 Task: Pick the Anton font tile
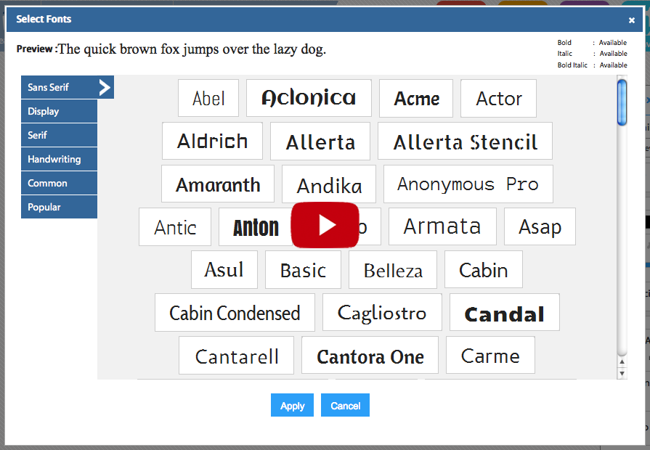pos(255,227)
